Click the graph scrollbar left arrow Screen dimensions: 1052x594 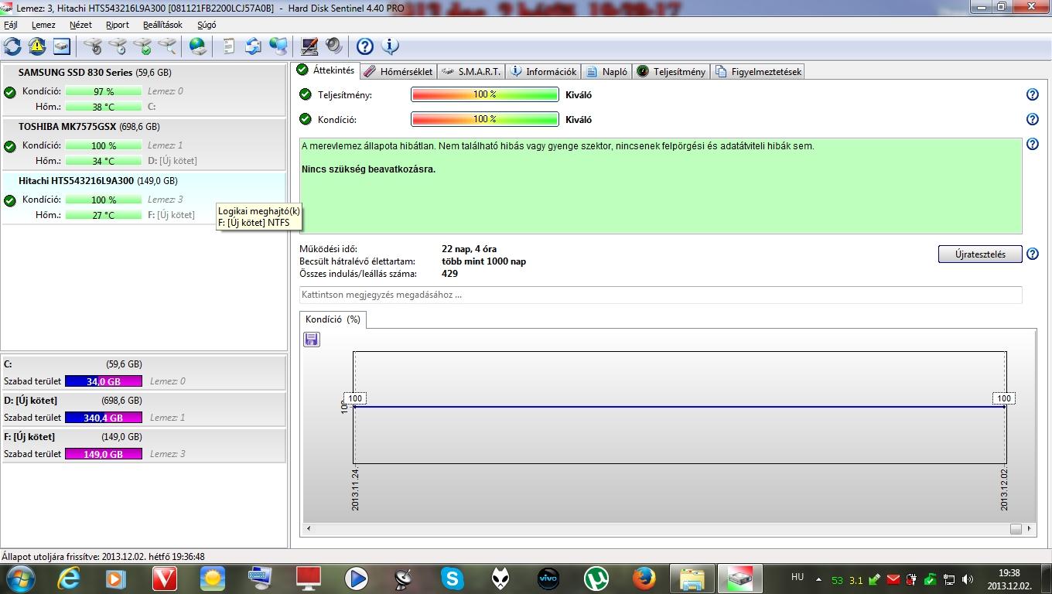309,528
